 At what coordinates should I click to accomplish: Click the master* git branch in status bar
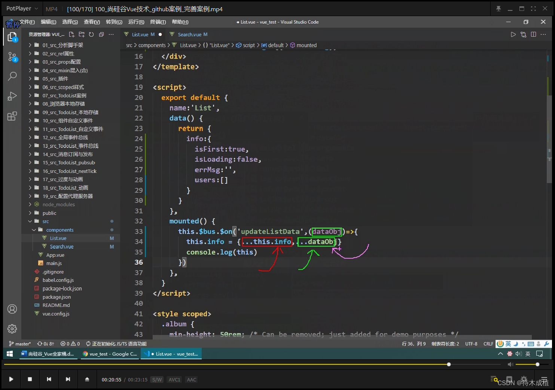(20, 344)
